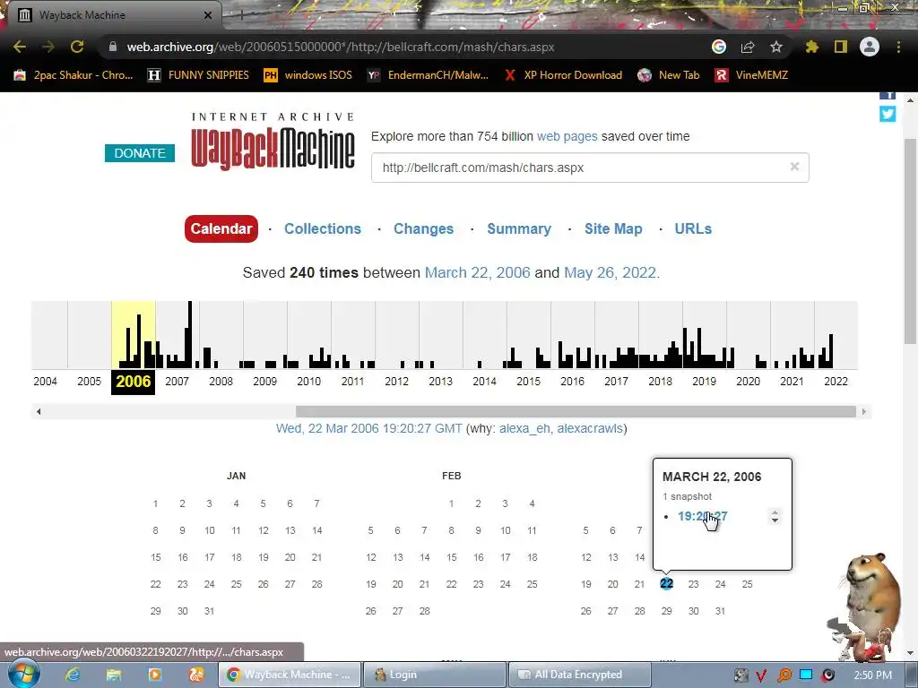Reload the page with refresh icon

point(77,47)
